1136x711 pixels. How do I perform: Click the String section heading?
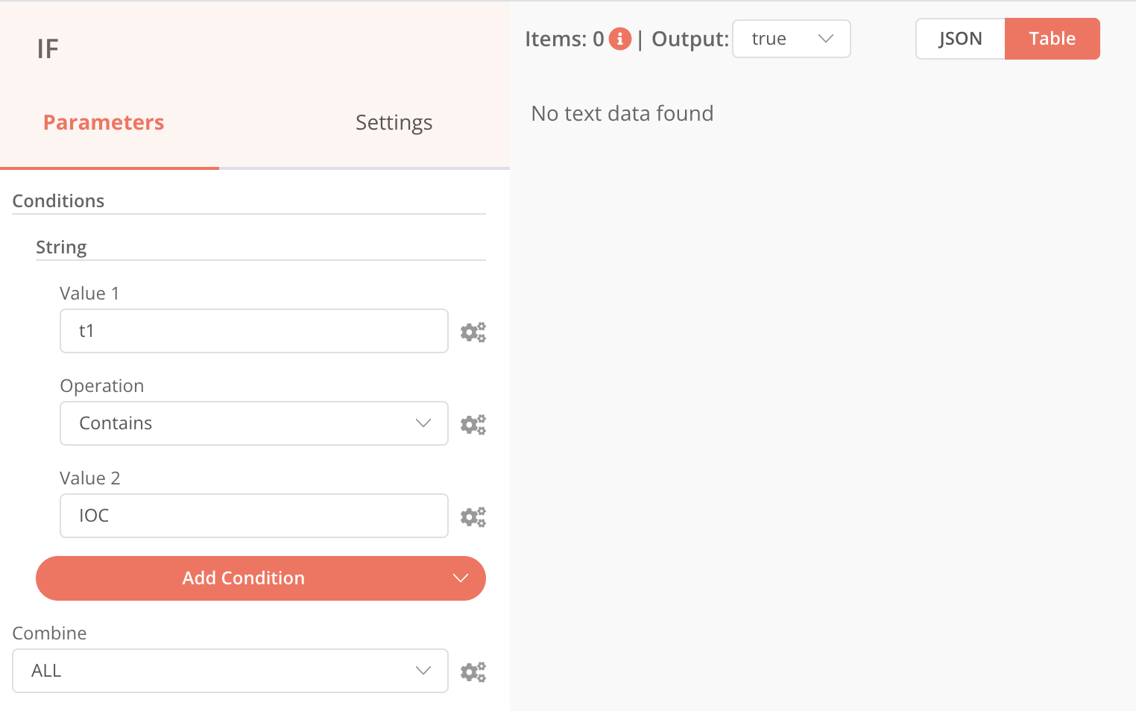tap(61, 247)
